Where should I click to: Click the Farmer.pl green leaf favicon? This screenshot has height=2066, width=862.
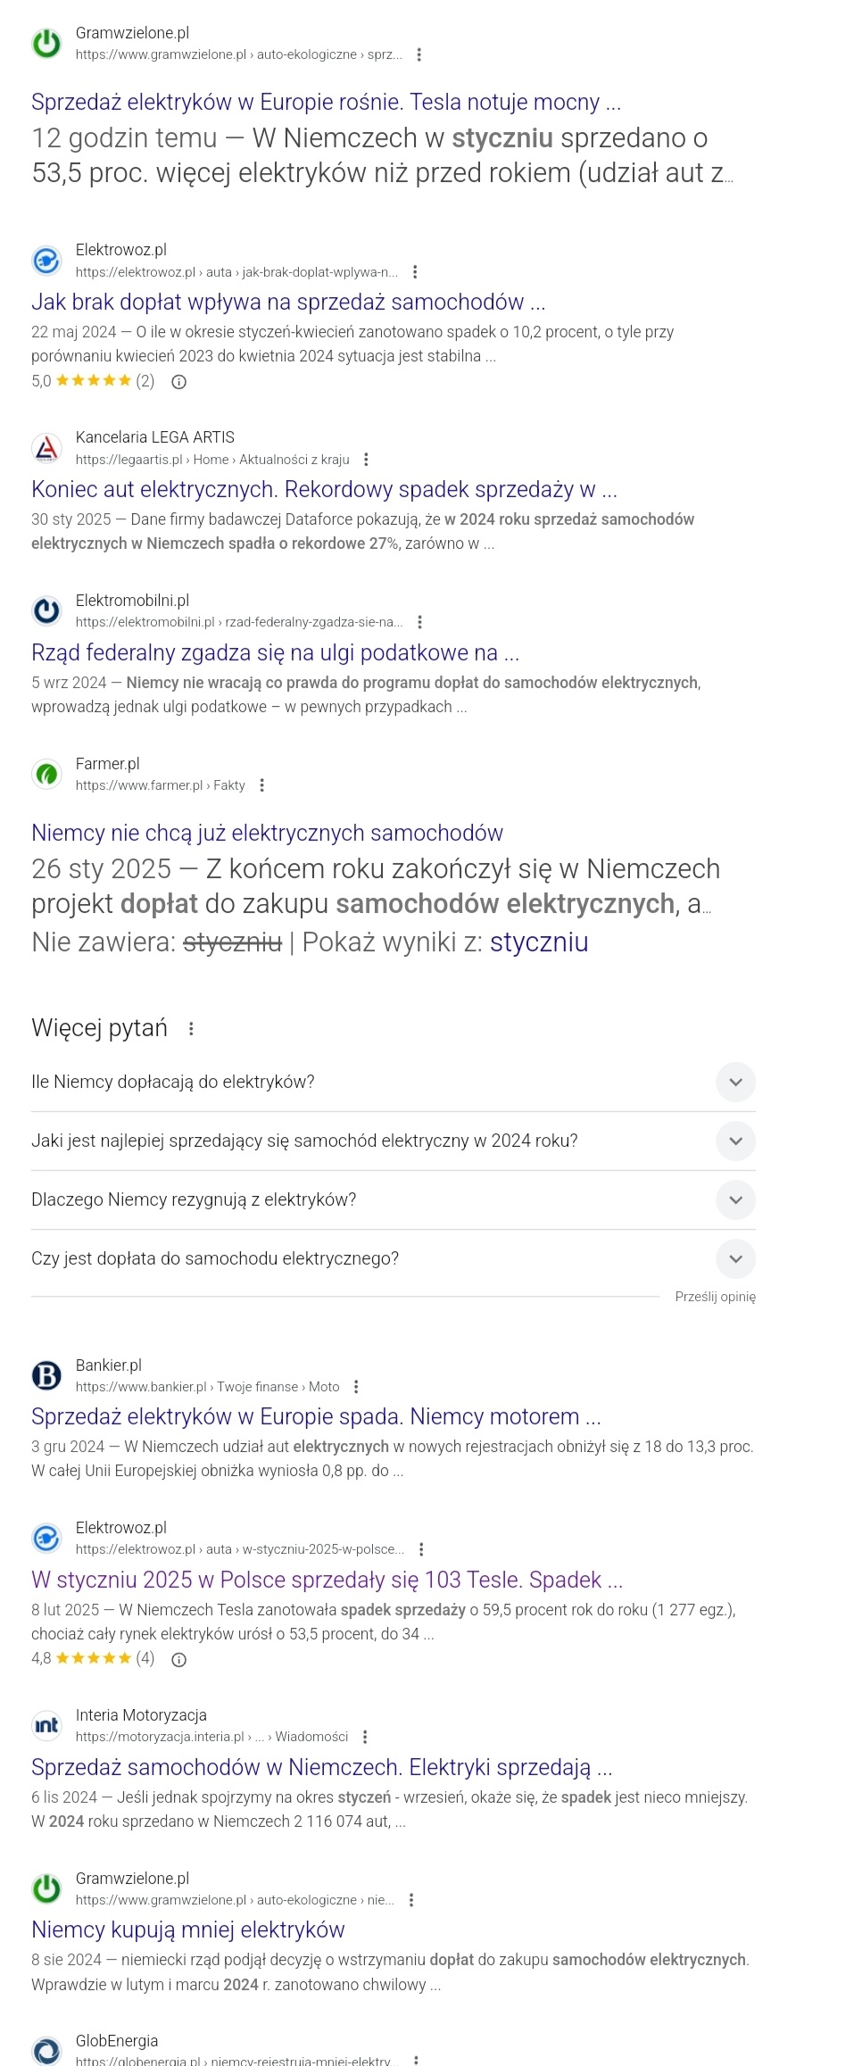pyautogui.click(x=46, y=774)
